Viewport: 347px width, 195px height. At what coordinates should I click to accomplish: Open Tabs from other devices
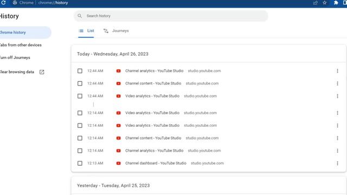tap(21, 45)
